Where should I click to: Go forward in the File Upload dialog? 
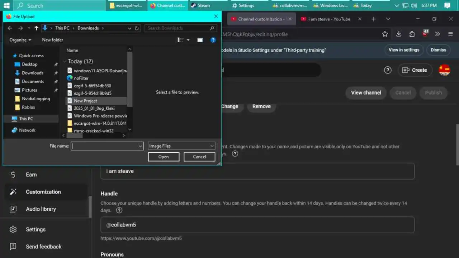(x=20, y=28)
